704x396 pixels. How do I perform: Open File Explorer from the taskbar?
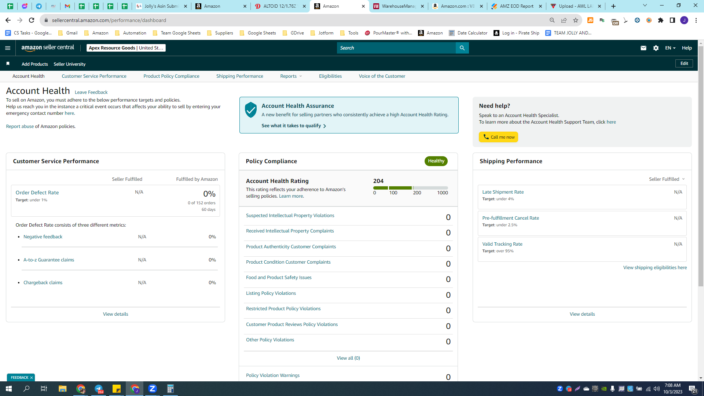tap(62, 389)
